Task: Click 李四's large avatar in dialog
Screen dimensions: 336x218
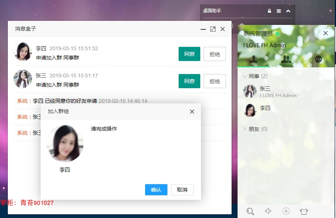Action: coord(65,143)
